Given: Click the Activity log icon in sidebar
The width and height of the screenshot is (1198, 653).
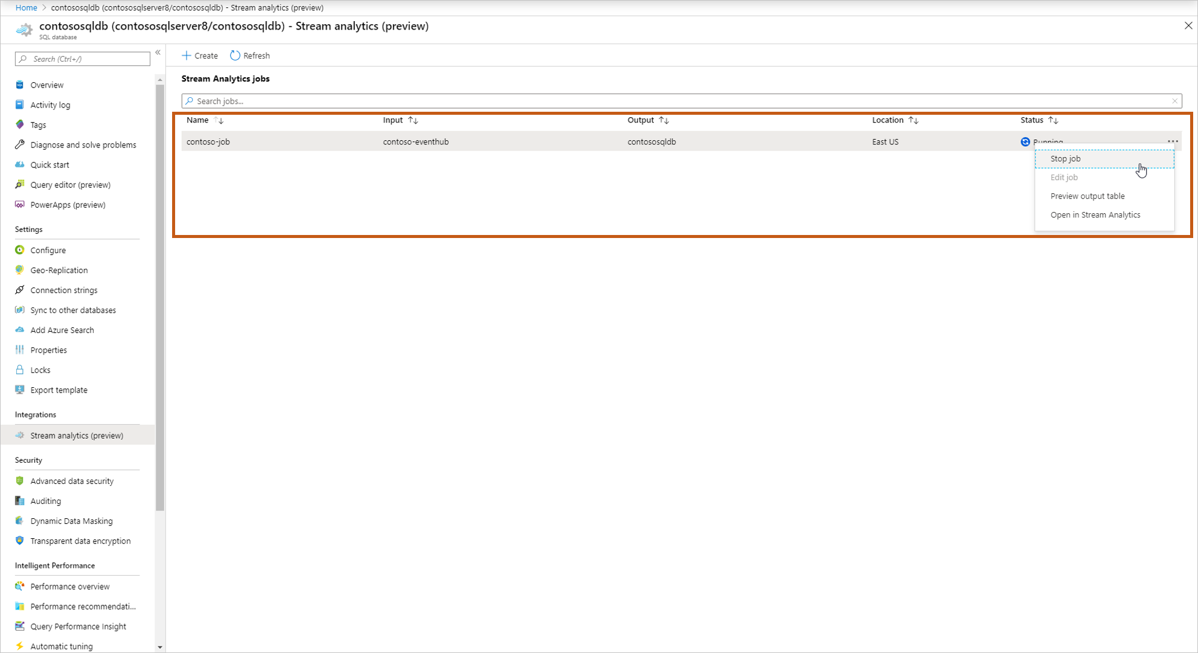Looking at the screenshot, I should 19,105.
